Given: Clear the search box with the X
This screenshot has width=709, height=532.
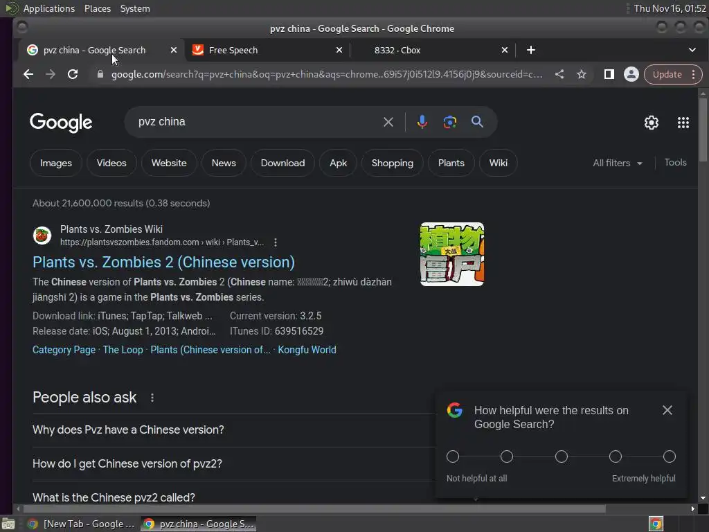Looking at the screenshot, I should pyautogui.click(x=388, y=122).
